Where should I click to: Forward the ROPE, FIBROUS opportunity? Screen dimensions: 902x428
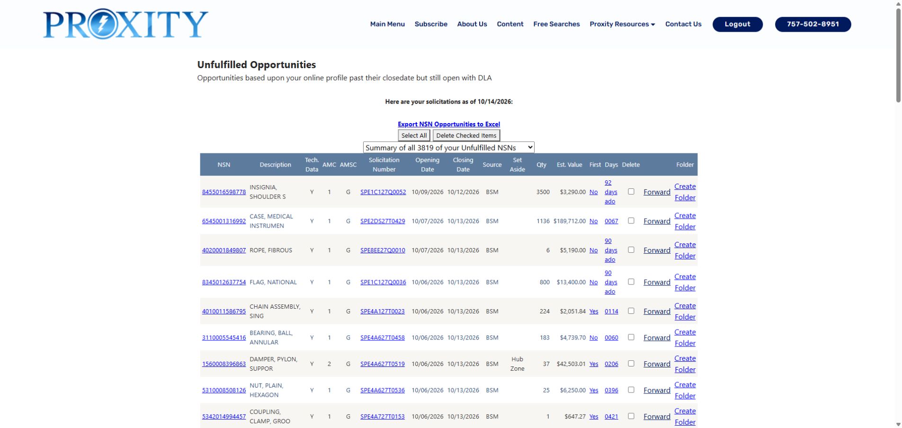pos(657,250)
